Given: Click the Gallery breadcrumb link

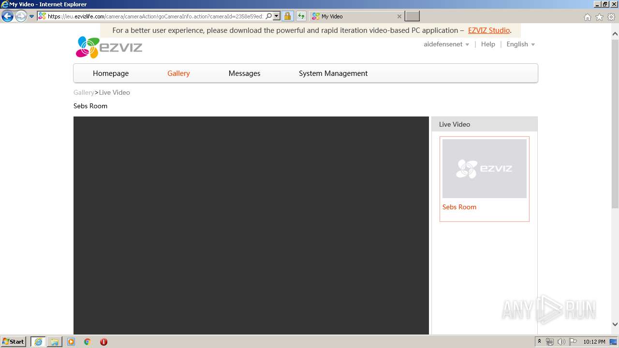Looking at the screenshot, I should click(x=84, y=92).
